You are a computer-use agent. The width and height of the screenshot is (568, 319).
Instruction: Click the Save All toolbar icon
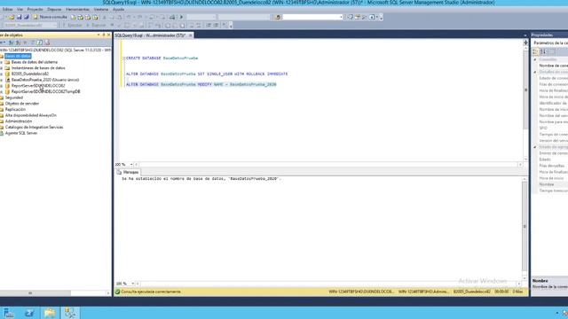[26, 17]
